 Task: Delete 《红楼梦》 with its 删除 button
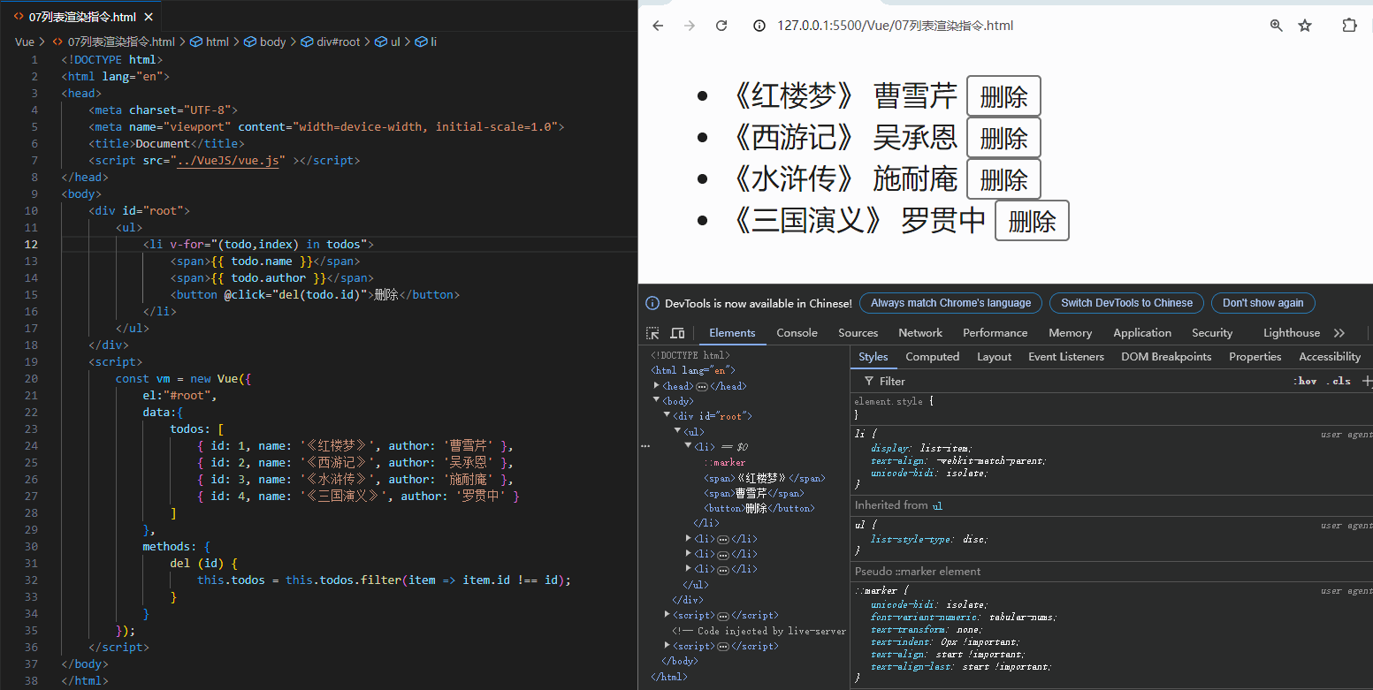[x=1003, y=96]
